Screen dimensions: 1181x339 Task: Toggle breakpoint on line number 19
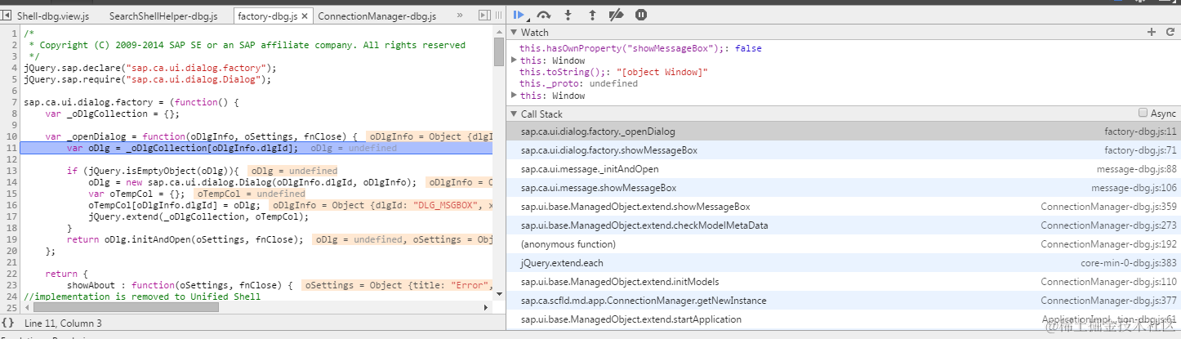pos(12,239)
